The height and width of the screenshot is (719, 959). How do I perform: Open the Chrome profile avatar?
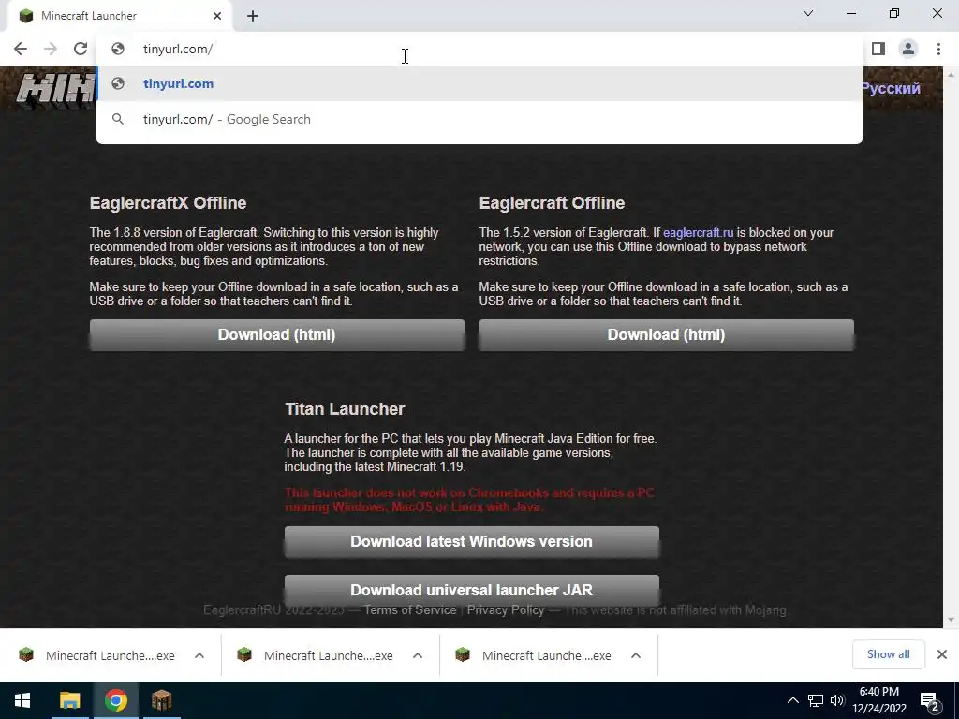908,49
